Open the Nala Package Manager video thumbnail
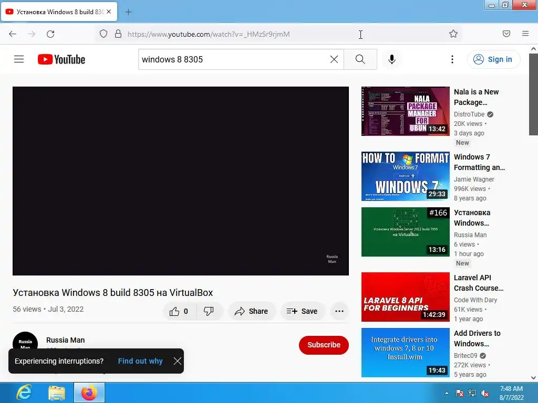This screenshot has width=538, height=403. pos(405,111)
